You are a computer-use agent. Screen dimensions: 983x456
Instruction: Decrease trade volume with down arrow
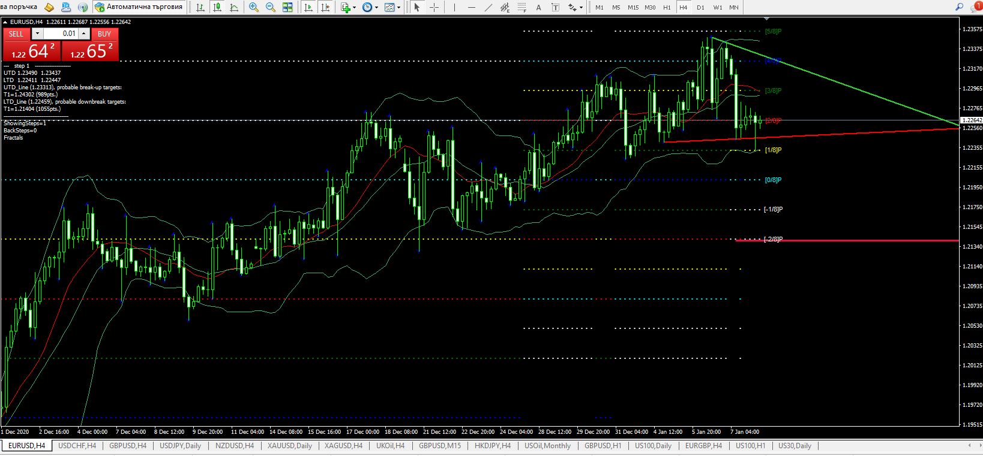(x=37, y=34)
